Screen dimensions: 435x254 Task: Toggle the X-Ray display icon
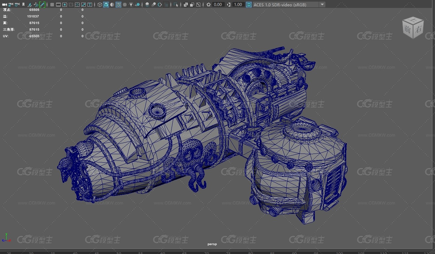click(185, 5)
